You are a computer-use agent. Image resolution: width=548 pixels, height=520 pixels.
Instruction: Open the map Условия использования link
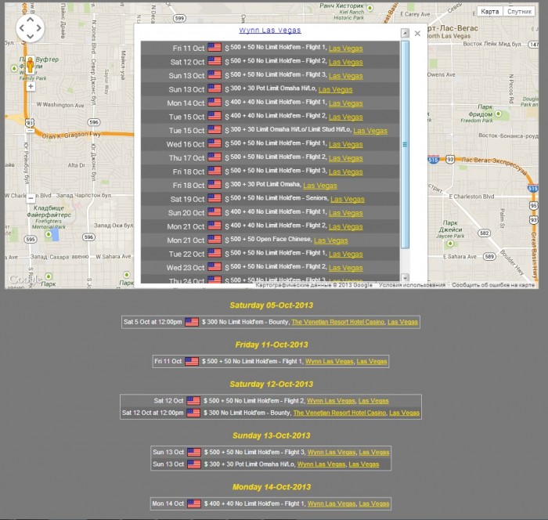coord(412,285)
